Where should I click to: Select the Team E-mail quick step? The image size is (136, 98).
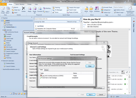pos(71,10)
